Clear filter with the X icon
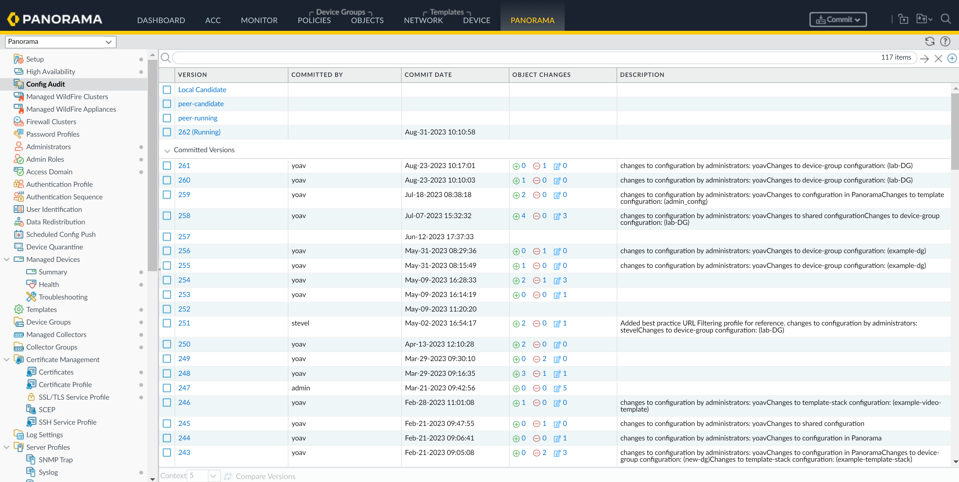 tap(938, 58)
